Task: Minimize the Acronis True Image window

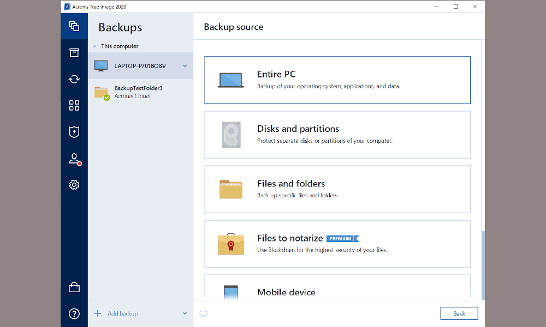Action: [x=436, y=7]
